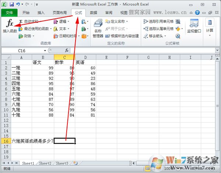Open the Name Box dropdown arrow

pyautogui.click(x=45, y=50)
